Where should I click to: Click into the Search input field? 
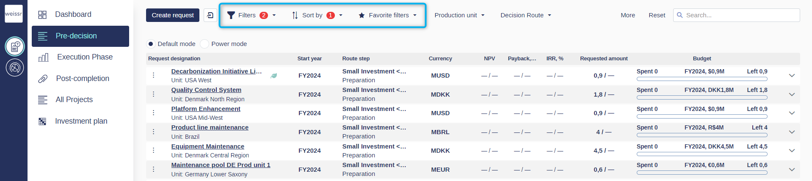coord(737,15)
